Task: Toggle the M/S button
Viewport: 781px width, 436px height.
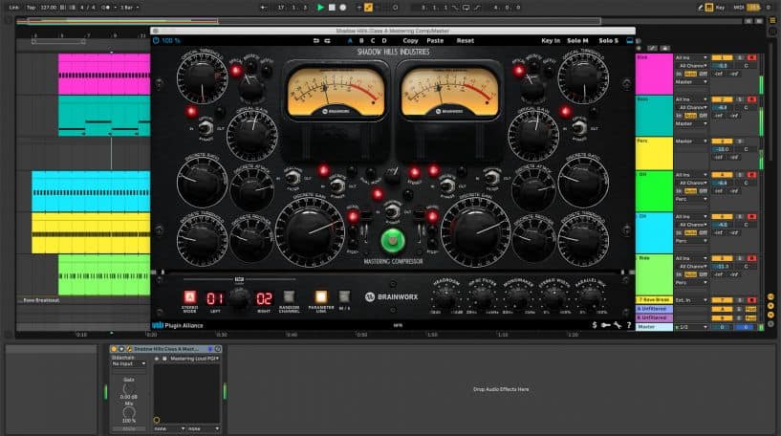Action: click(344, 297)
